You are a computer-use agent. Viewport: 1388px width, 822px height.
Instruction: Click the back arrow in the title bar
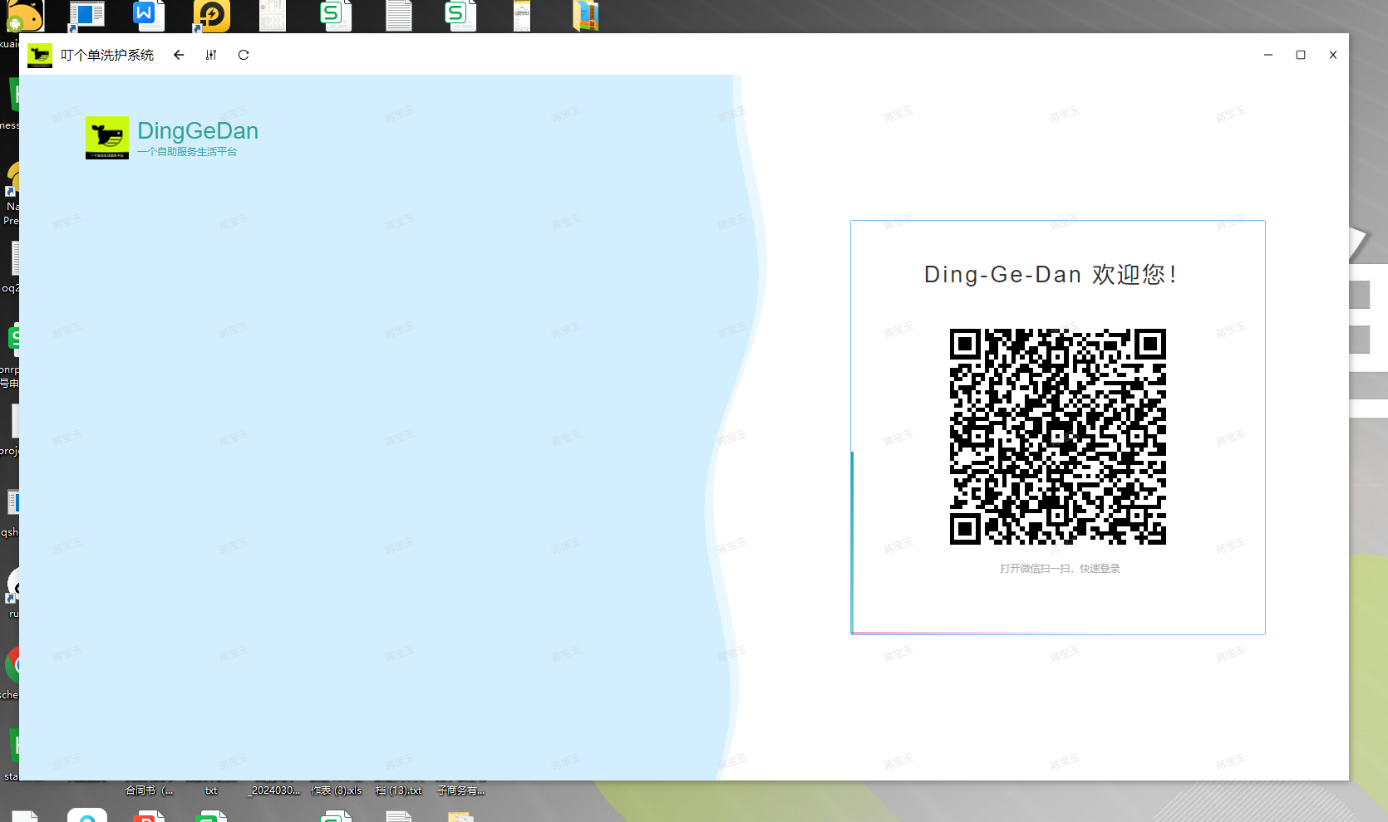pyautogui.click(x=179, y=55)
